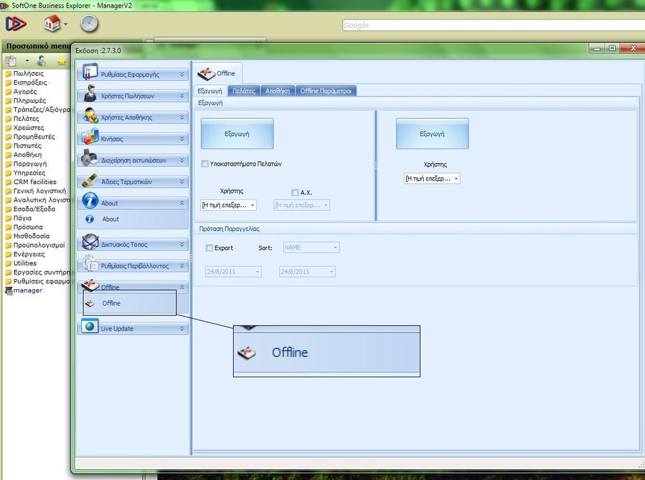
Task: Switch to the Offline Παράμετροι tab
Action: (x=326, y=91)
